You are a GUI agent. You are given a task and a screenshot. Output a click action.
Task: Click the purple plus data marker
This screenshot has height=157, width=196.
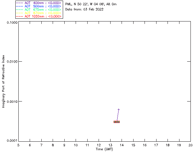click(119, 109)
